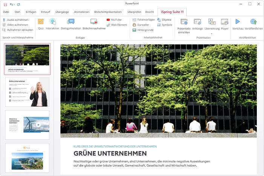264x176 pixels.
Task: Select slide 1 thumbnail with trees
Action: pos(27,59)
